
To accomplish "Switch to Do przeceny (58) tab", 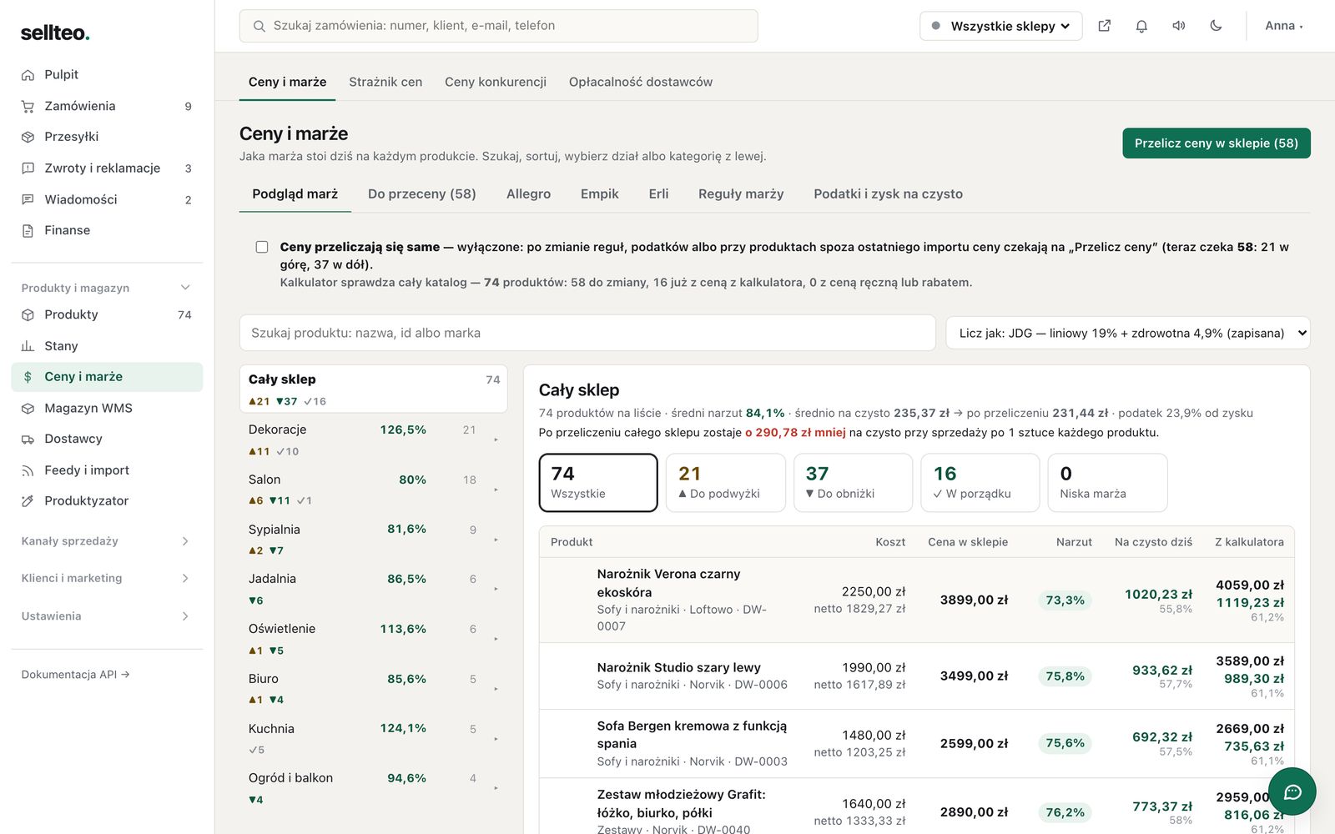I will pyautogui.click(x=422, y=193).
